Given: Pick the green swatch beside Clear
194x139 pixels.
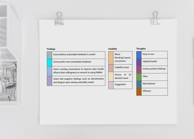Looking at the screenshot, I should [x=139, y=77].
